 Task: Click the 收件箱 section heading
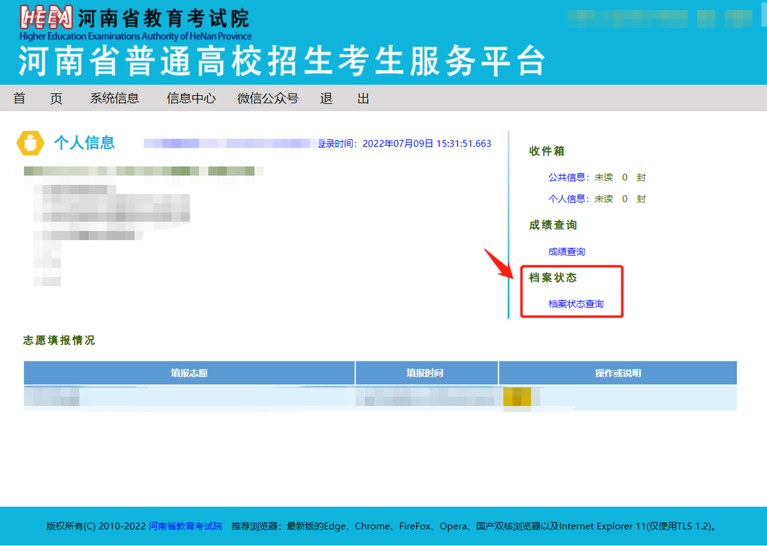[x=548, y=151]
